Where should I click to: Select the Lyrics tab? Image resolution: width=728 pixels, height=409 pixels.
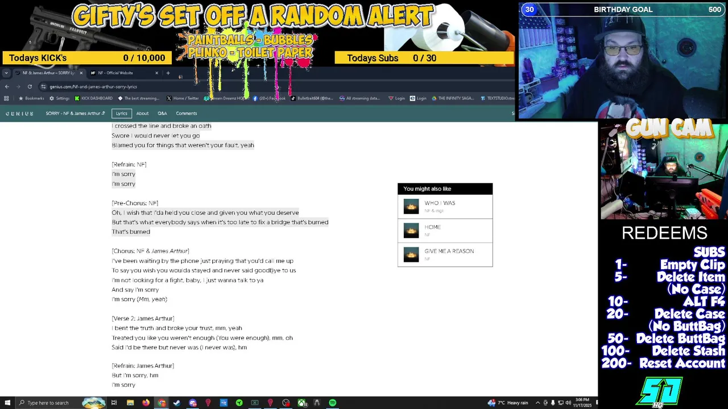click(122, 114)
